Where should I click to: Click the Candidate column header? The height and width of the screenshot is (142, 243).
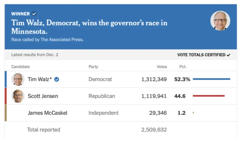[x=20, y=67]
